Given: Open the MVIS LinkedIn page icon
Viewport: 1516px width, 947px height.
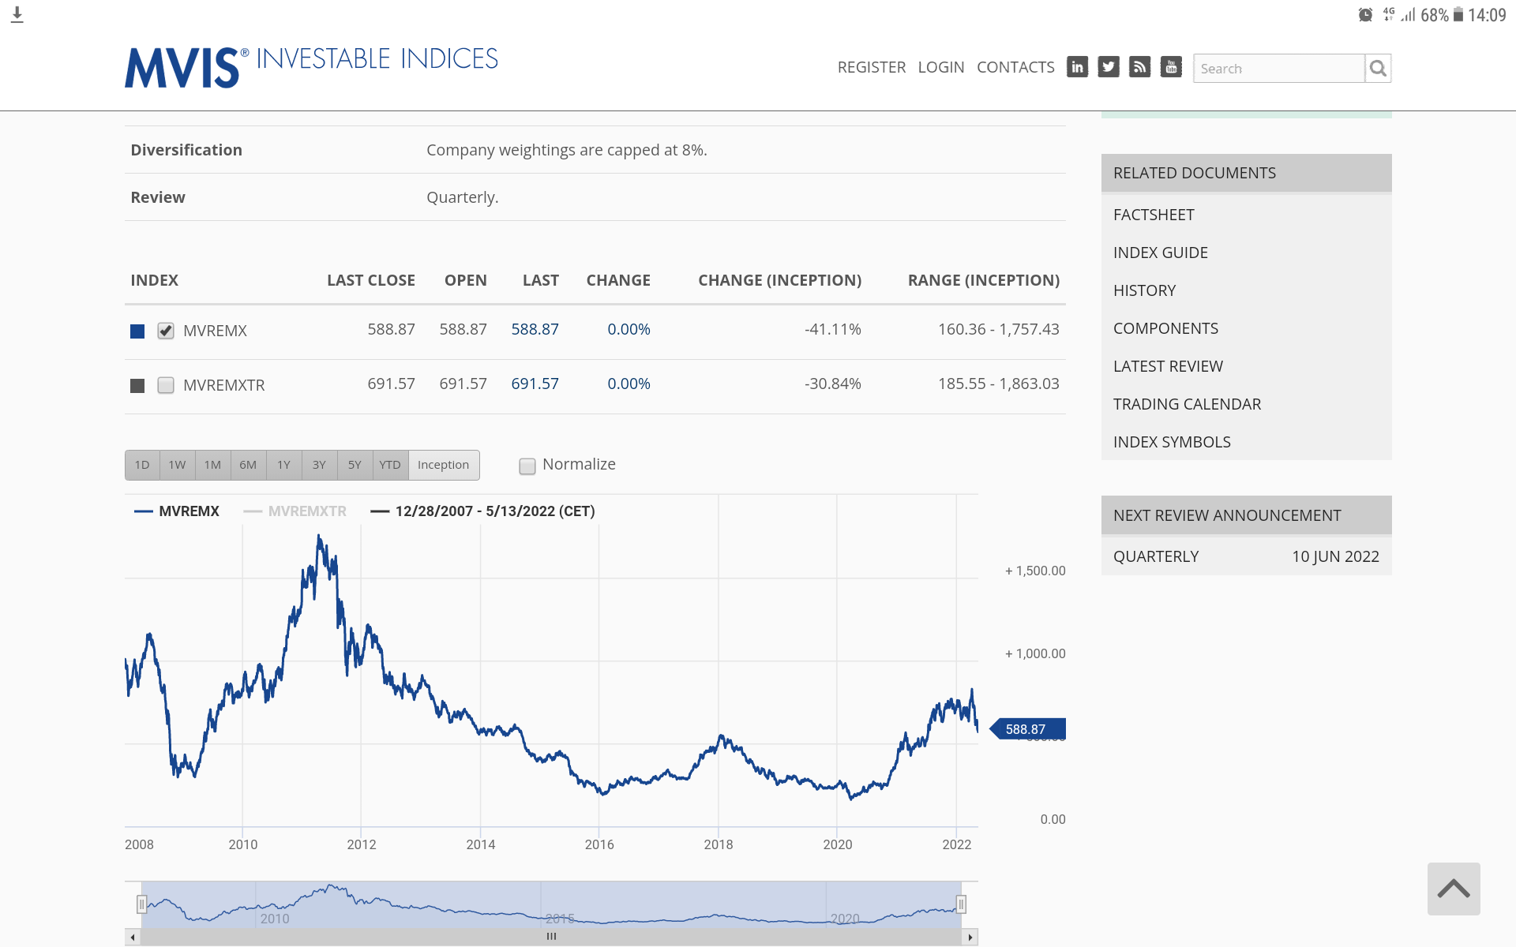Looking at the screenshot, I should coord(1077,67).
